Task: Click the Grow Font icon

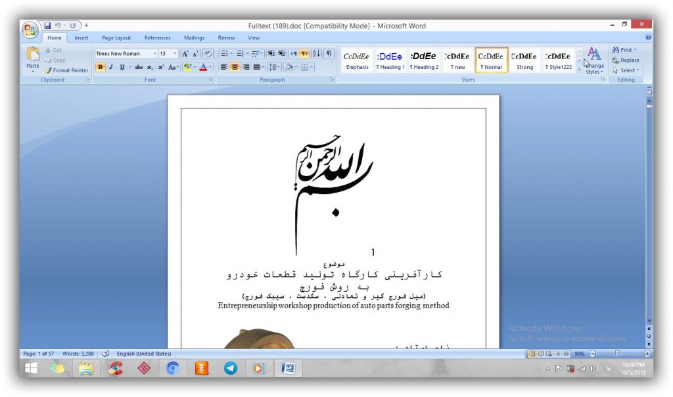Action: [185, 54]
